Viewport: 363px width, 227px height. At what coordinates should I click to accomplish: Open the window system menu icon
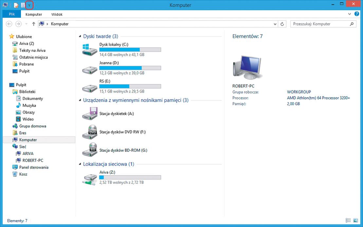[6, 5]
